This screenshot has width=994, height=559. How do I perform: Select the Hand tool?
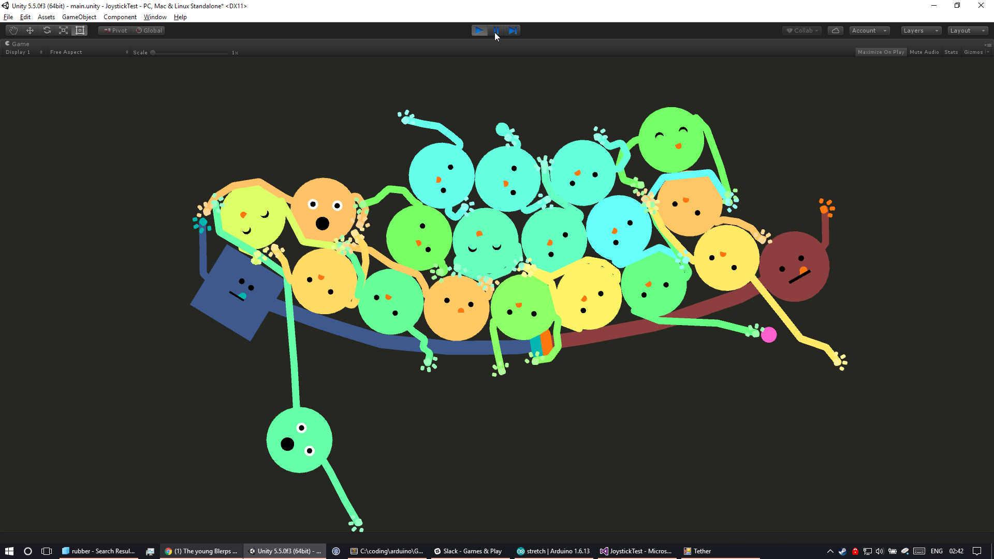(13, 31)
